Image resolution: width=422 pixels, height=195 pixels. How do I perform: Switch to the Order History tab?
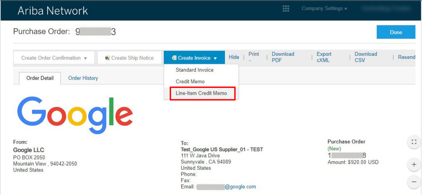click(x=83, y=78)
